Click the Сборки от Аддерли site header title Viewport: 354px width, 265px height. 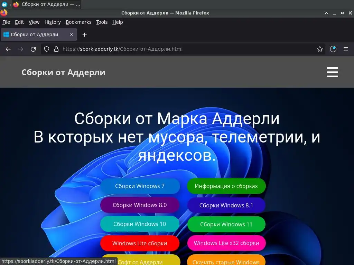64,72
